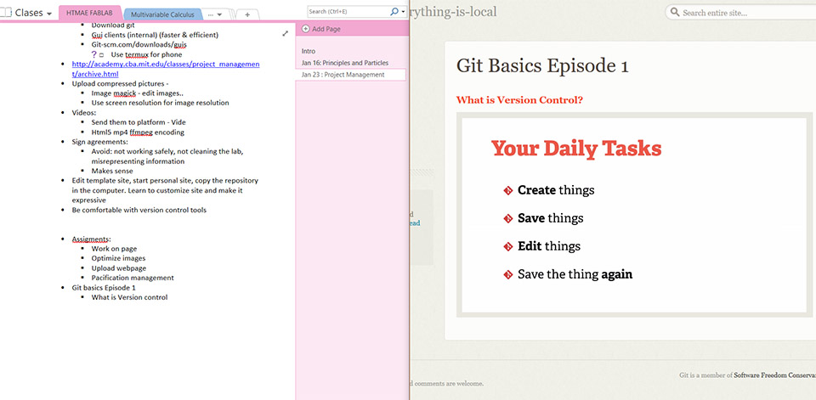This screenshot has width=816, height=400.
Task: Click the 'Videos:' note line
Action: pyautogui.click(x=84, y=112)
